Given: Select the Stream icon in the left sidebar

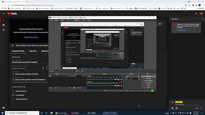Looking at the screenshot, I should point(4,20).
